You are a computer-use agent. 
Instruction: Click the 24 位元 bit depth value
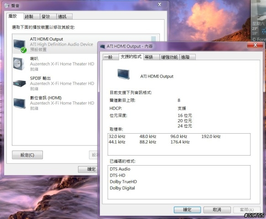tap(185, 126)
